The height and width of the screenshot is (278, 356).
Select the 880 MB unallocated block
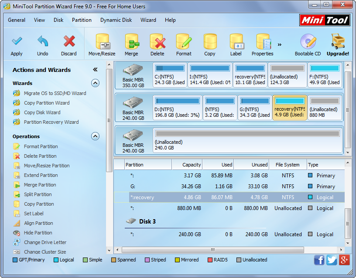coord(325,108)
